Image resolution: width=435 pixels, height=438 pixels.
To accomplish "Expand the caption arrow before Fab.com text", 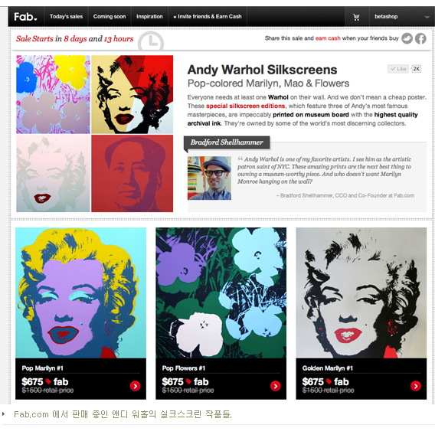I will (4, 413).
